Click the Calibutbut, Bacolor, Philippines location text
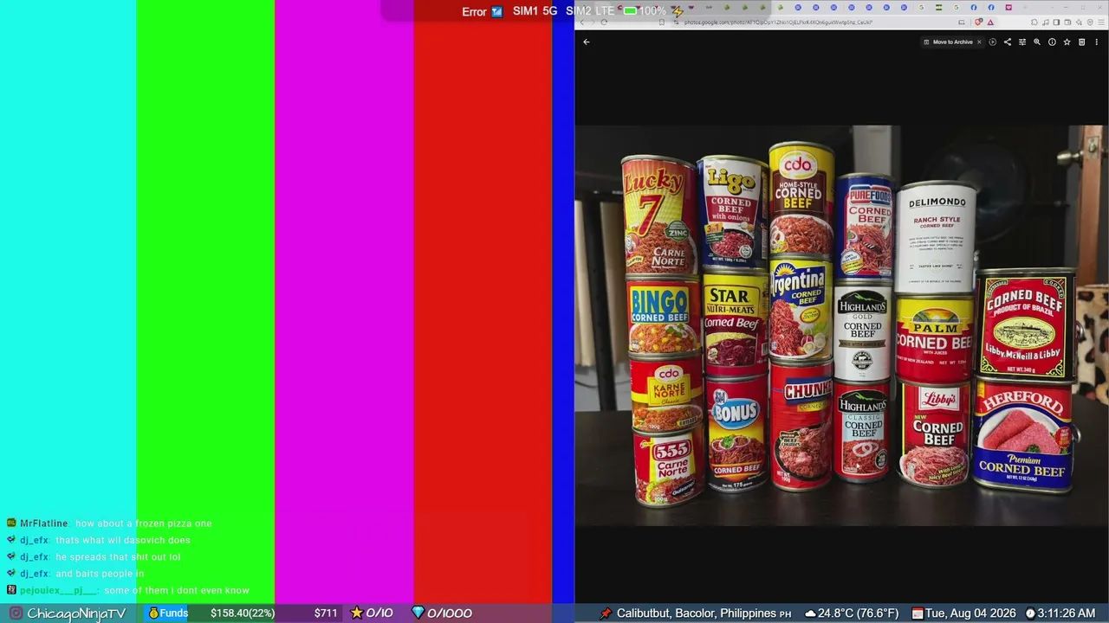 (x=697, y=613)
